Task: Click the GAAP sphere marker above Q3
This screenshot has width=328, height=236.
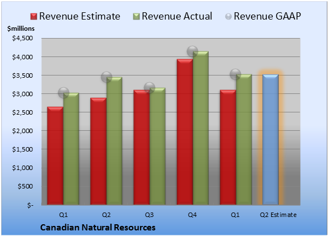Action: click(x=149, y=87)
